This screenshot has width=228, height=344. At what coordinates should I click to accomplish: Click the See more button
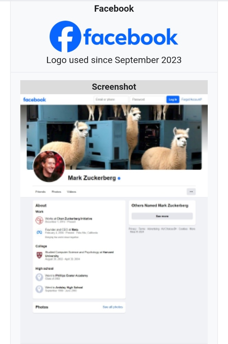[162, 216]
